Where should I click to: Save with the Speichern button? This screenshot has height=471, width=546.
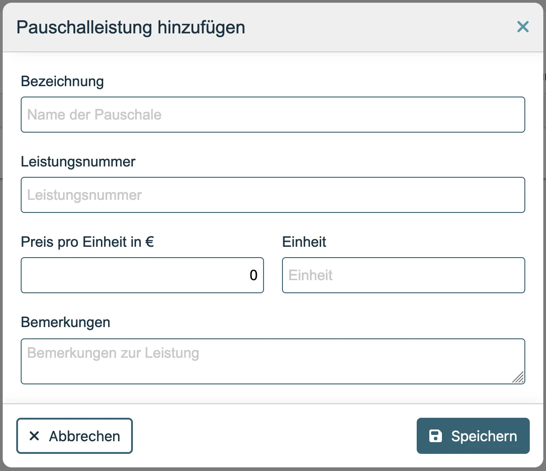coord(473,436)
